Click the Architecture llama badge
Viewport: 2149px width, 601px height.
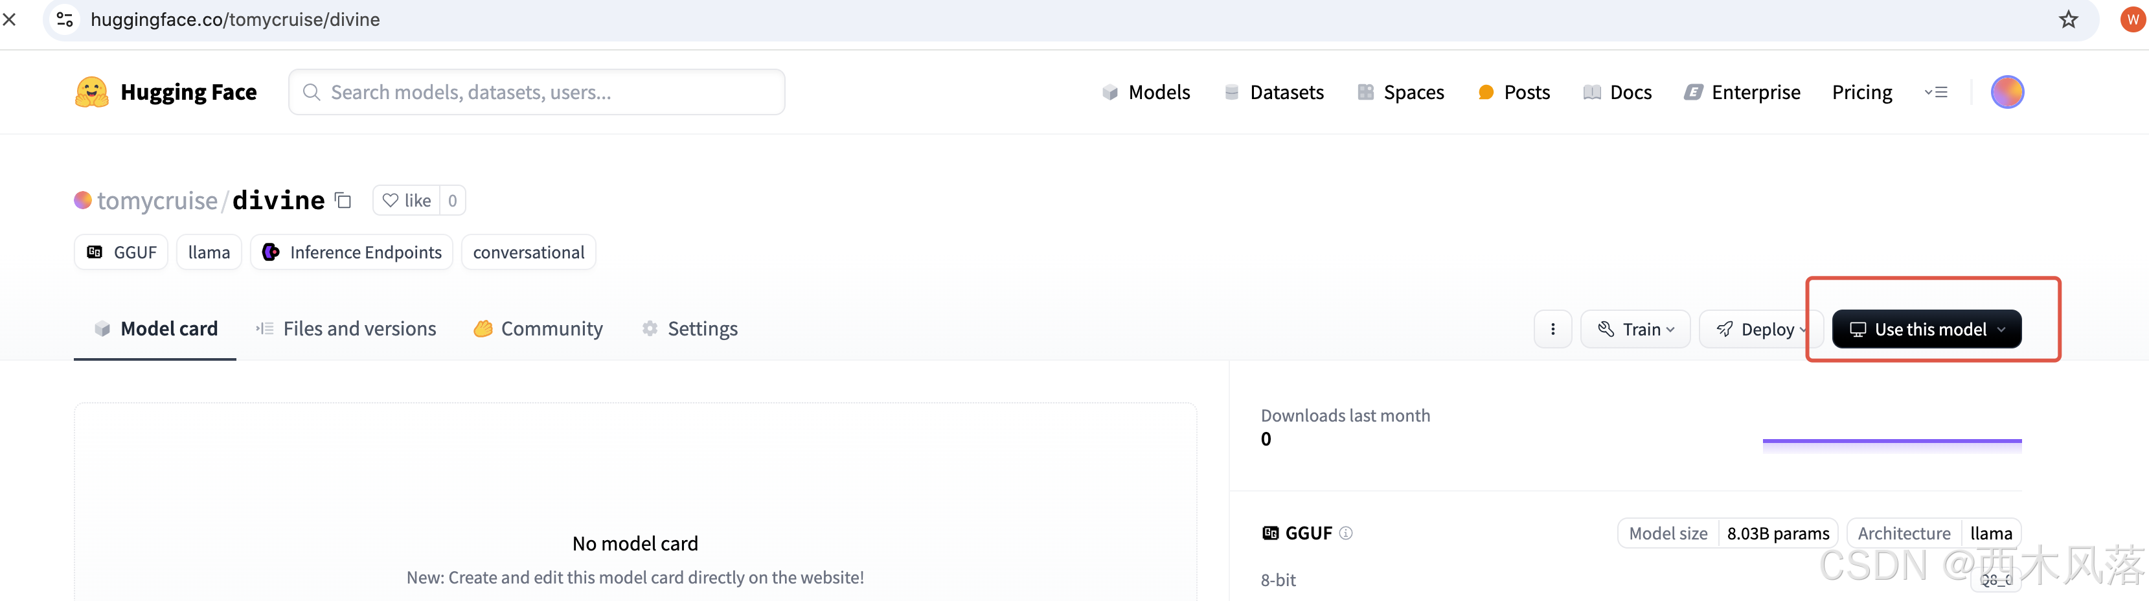[1934, 532]
